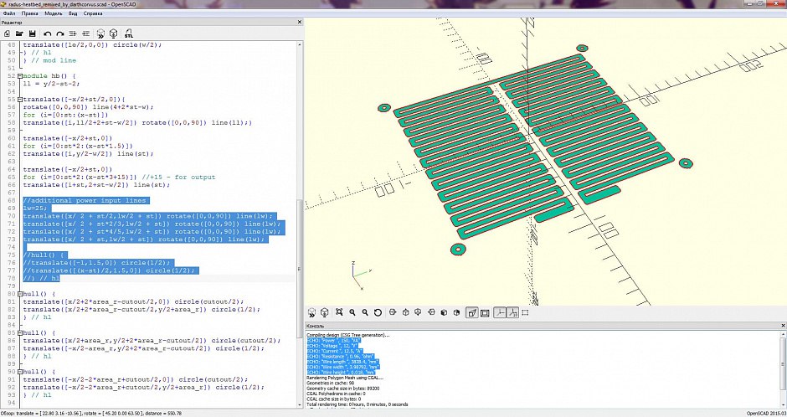Undo the last edit

click(47, 33)
